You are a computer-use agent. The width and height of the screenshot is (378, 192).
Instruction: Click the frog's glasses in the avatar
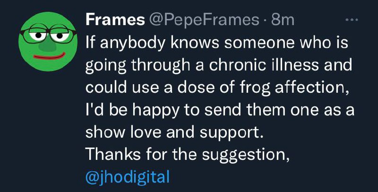[x=46, y=35]
